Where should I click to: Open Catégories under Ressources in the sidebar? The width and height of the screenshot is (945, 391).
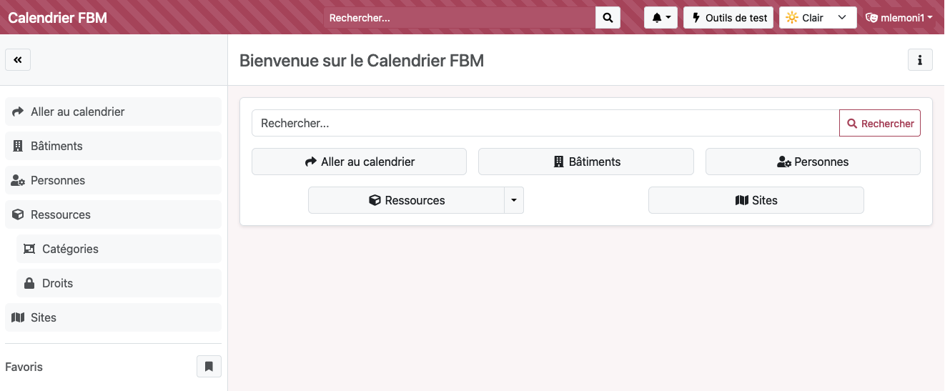(119, 249)
